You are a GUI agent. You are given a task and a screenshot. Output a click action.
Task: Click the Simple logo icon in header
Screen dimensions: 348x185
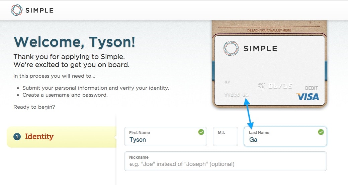coord(17,10)
